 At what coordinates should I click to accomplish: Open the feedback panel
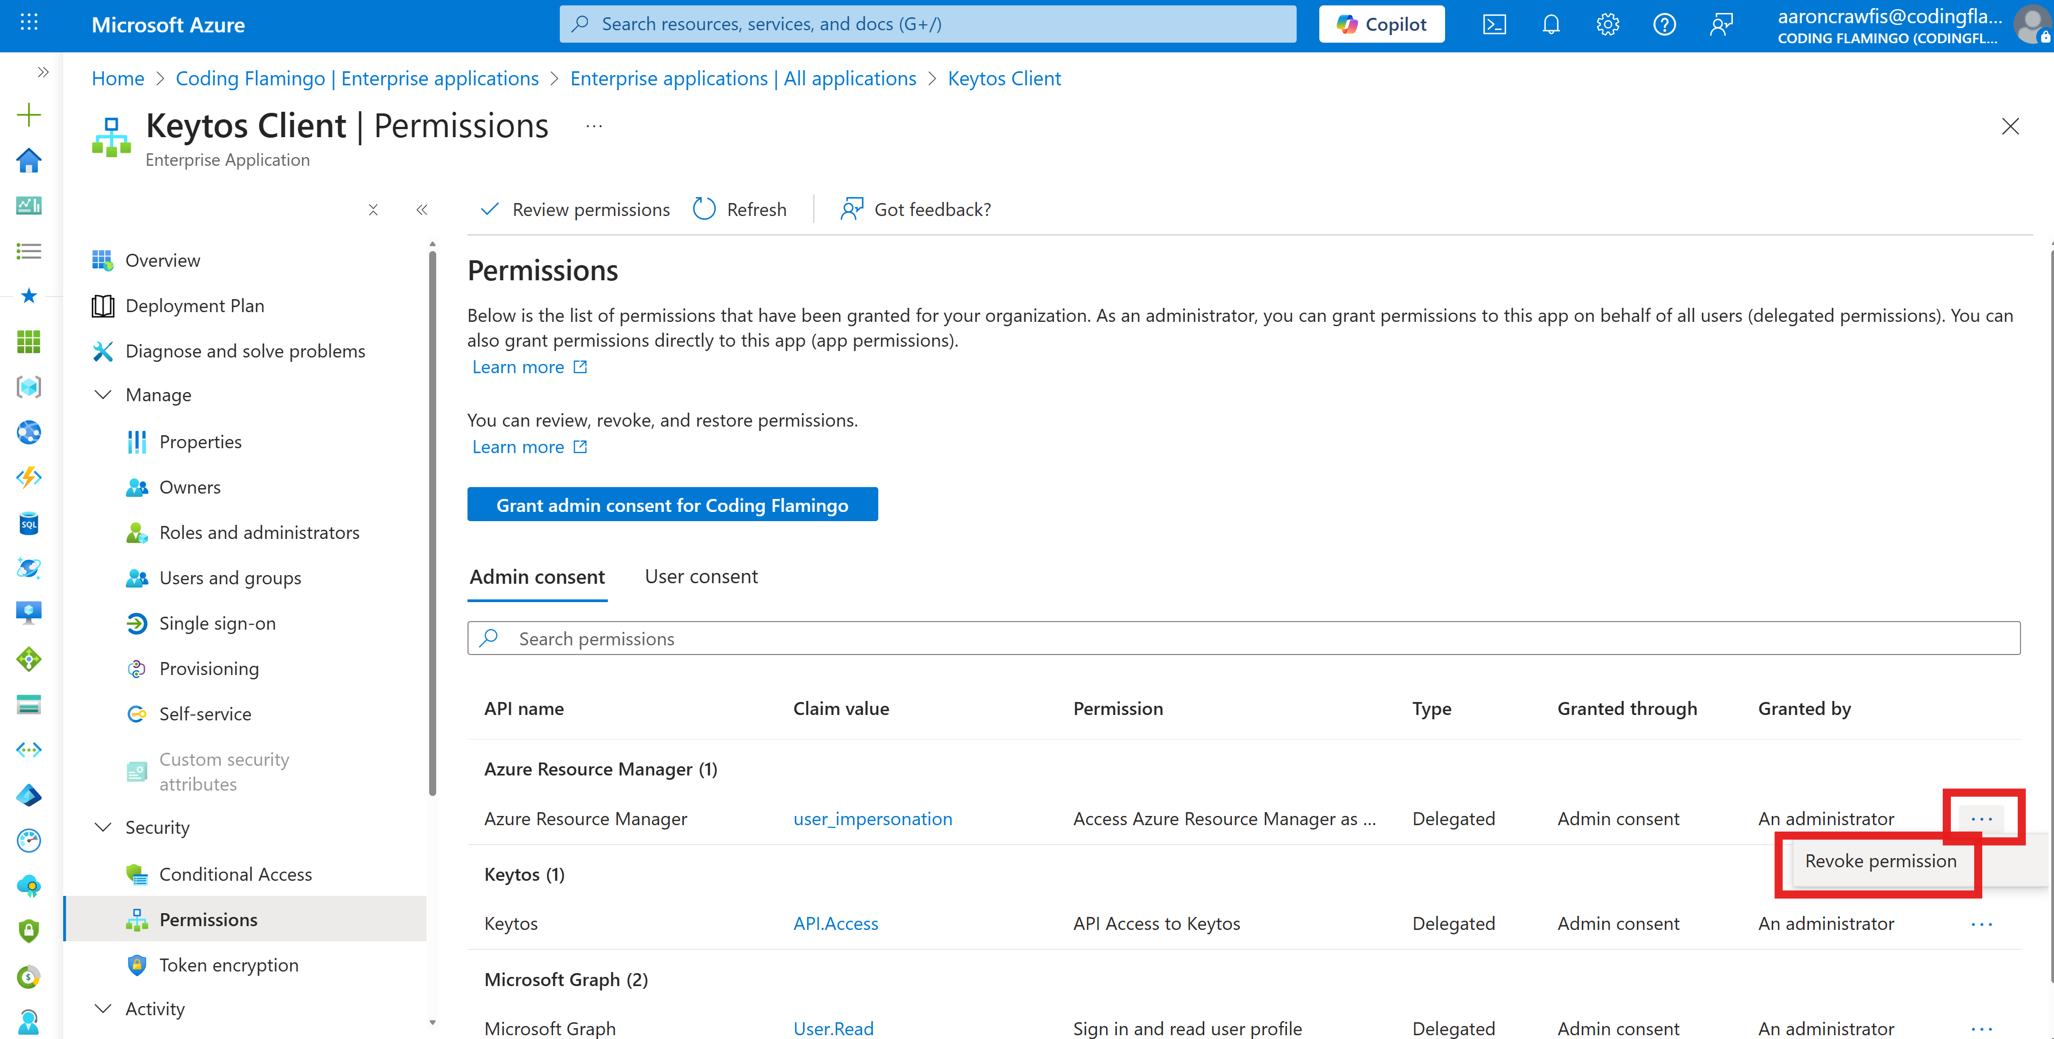1721,24
